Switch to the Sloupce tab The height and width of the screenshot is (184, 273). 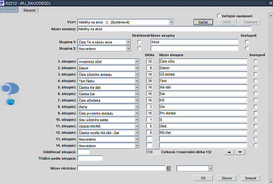[29, 10]
